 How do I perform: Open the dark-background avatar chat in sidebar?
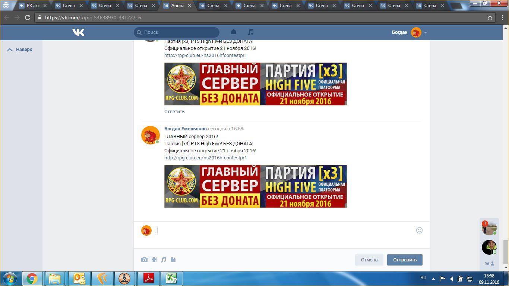pyautogui.click(x=489, y=247)
